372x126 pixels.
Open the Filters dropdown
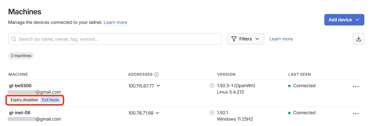click(245, 39)
